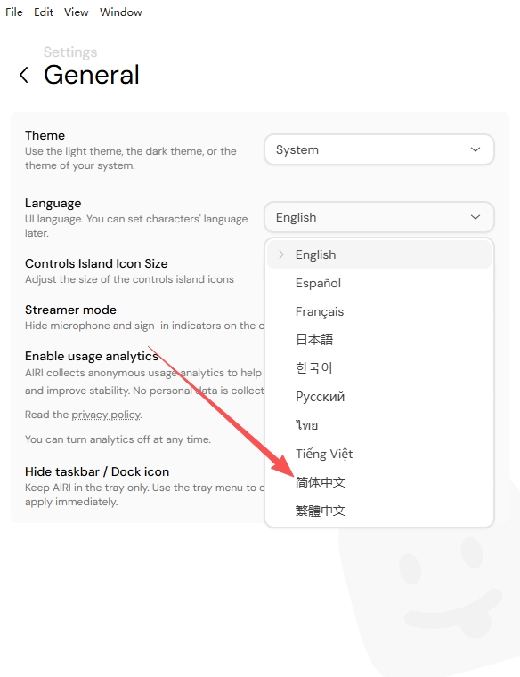Image resolution: width=520 pixels, height=677 pixels.
Task: Switch the language to 繁體中文
Action: click(x=379, y=511)
